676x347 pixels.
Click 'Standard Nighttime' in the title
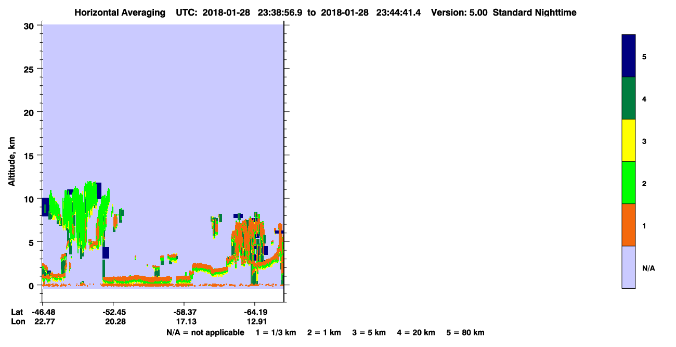[535, 12]
